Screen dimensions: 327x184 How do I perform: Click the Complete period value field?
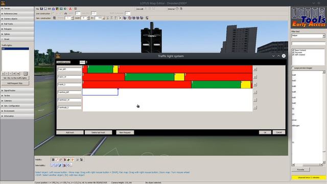(x=82, y=62)
